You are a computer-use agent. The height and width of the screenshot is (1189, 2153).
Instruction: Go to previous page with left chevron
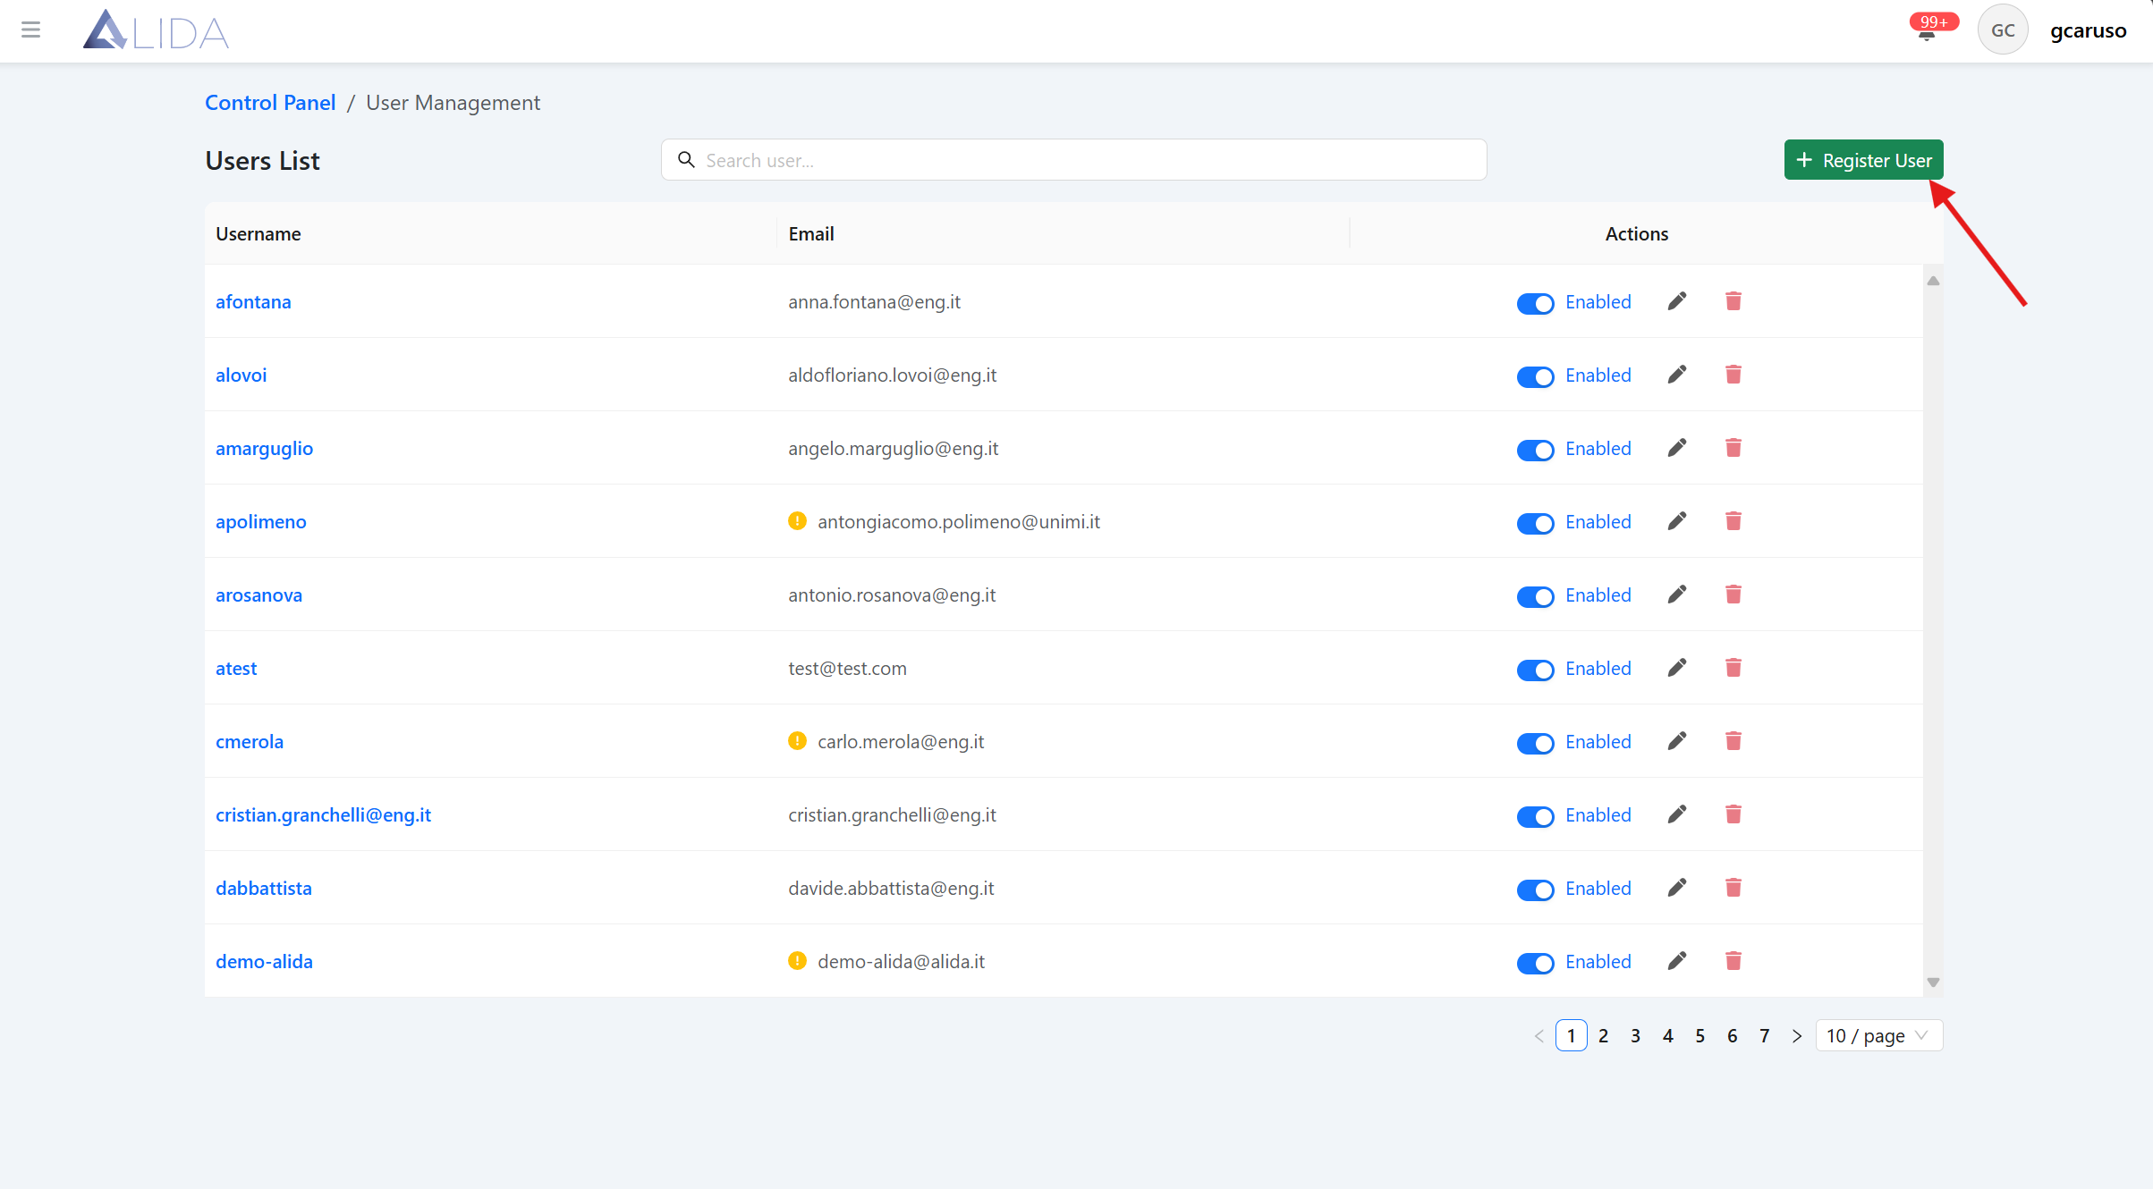click(x=1539, y=1036)
